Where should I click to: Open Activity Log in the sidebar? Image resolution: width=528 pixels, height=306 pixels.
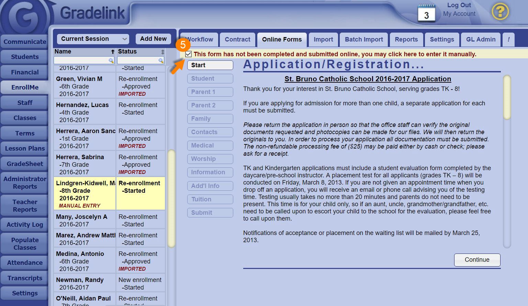coord(24,225)
